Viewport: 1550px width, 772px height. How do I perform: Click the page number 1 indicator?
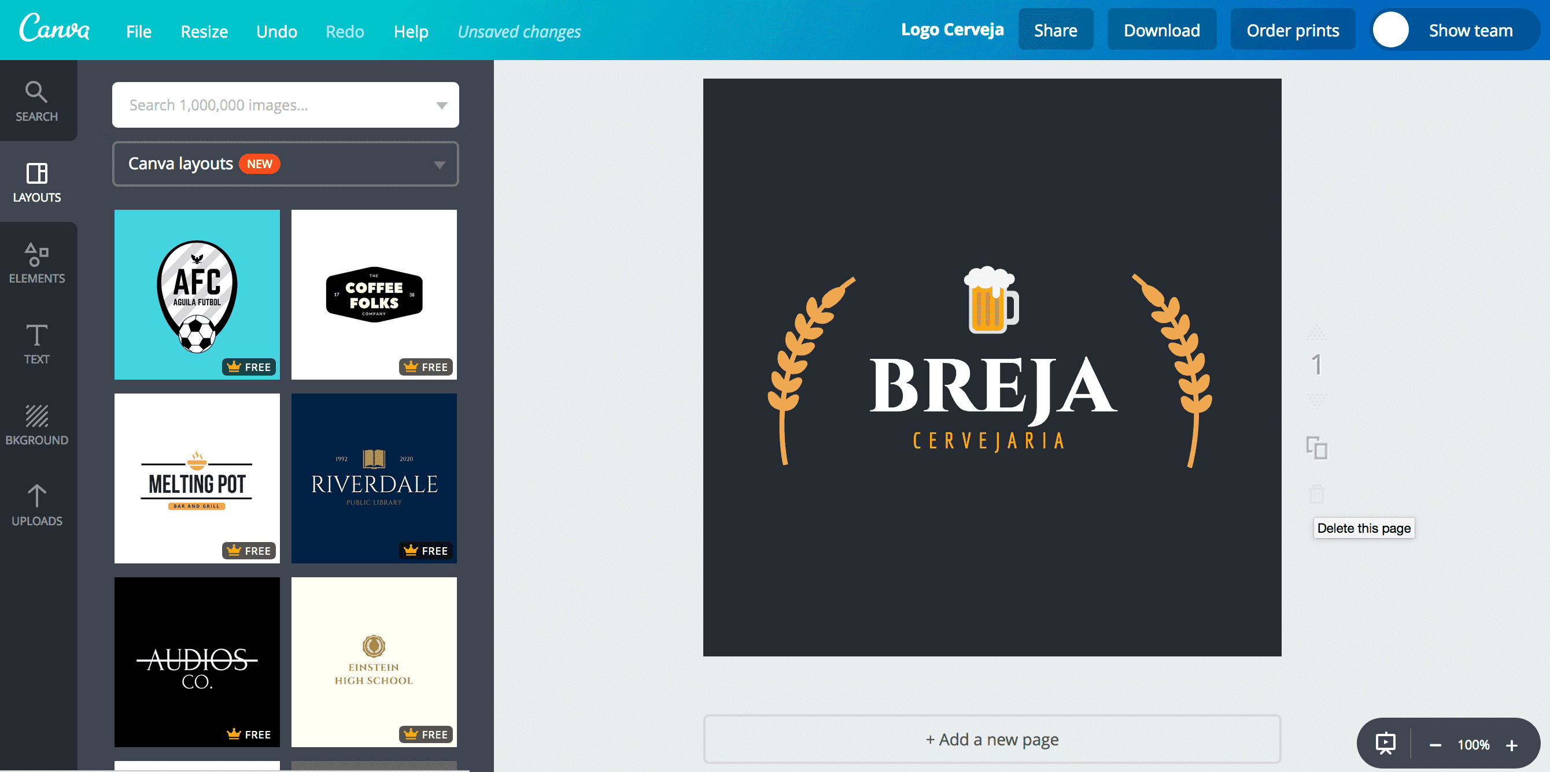(x=1316, y=365)
